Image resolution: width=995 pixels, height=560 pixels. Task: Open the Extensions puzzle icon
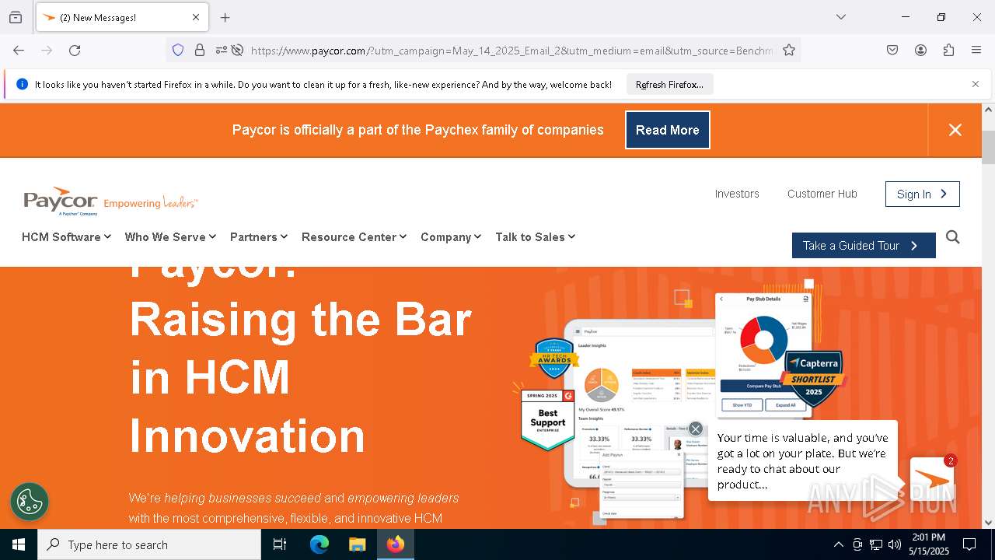click(948, 50)
